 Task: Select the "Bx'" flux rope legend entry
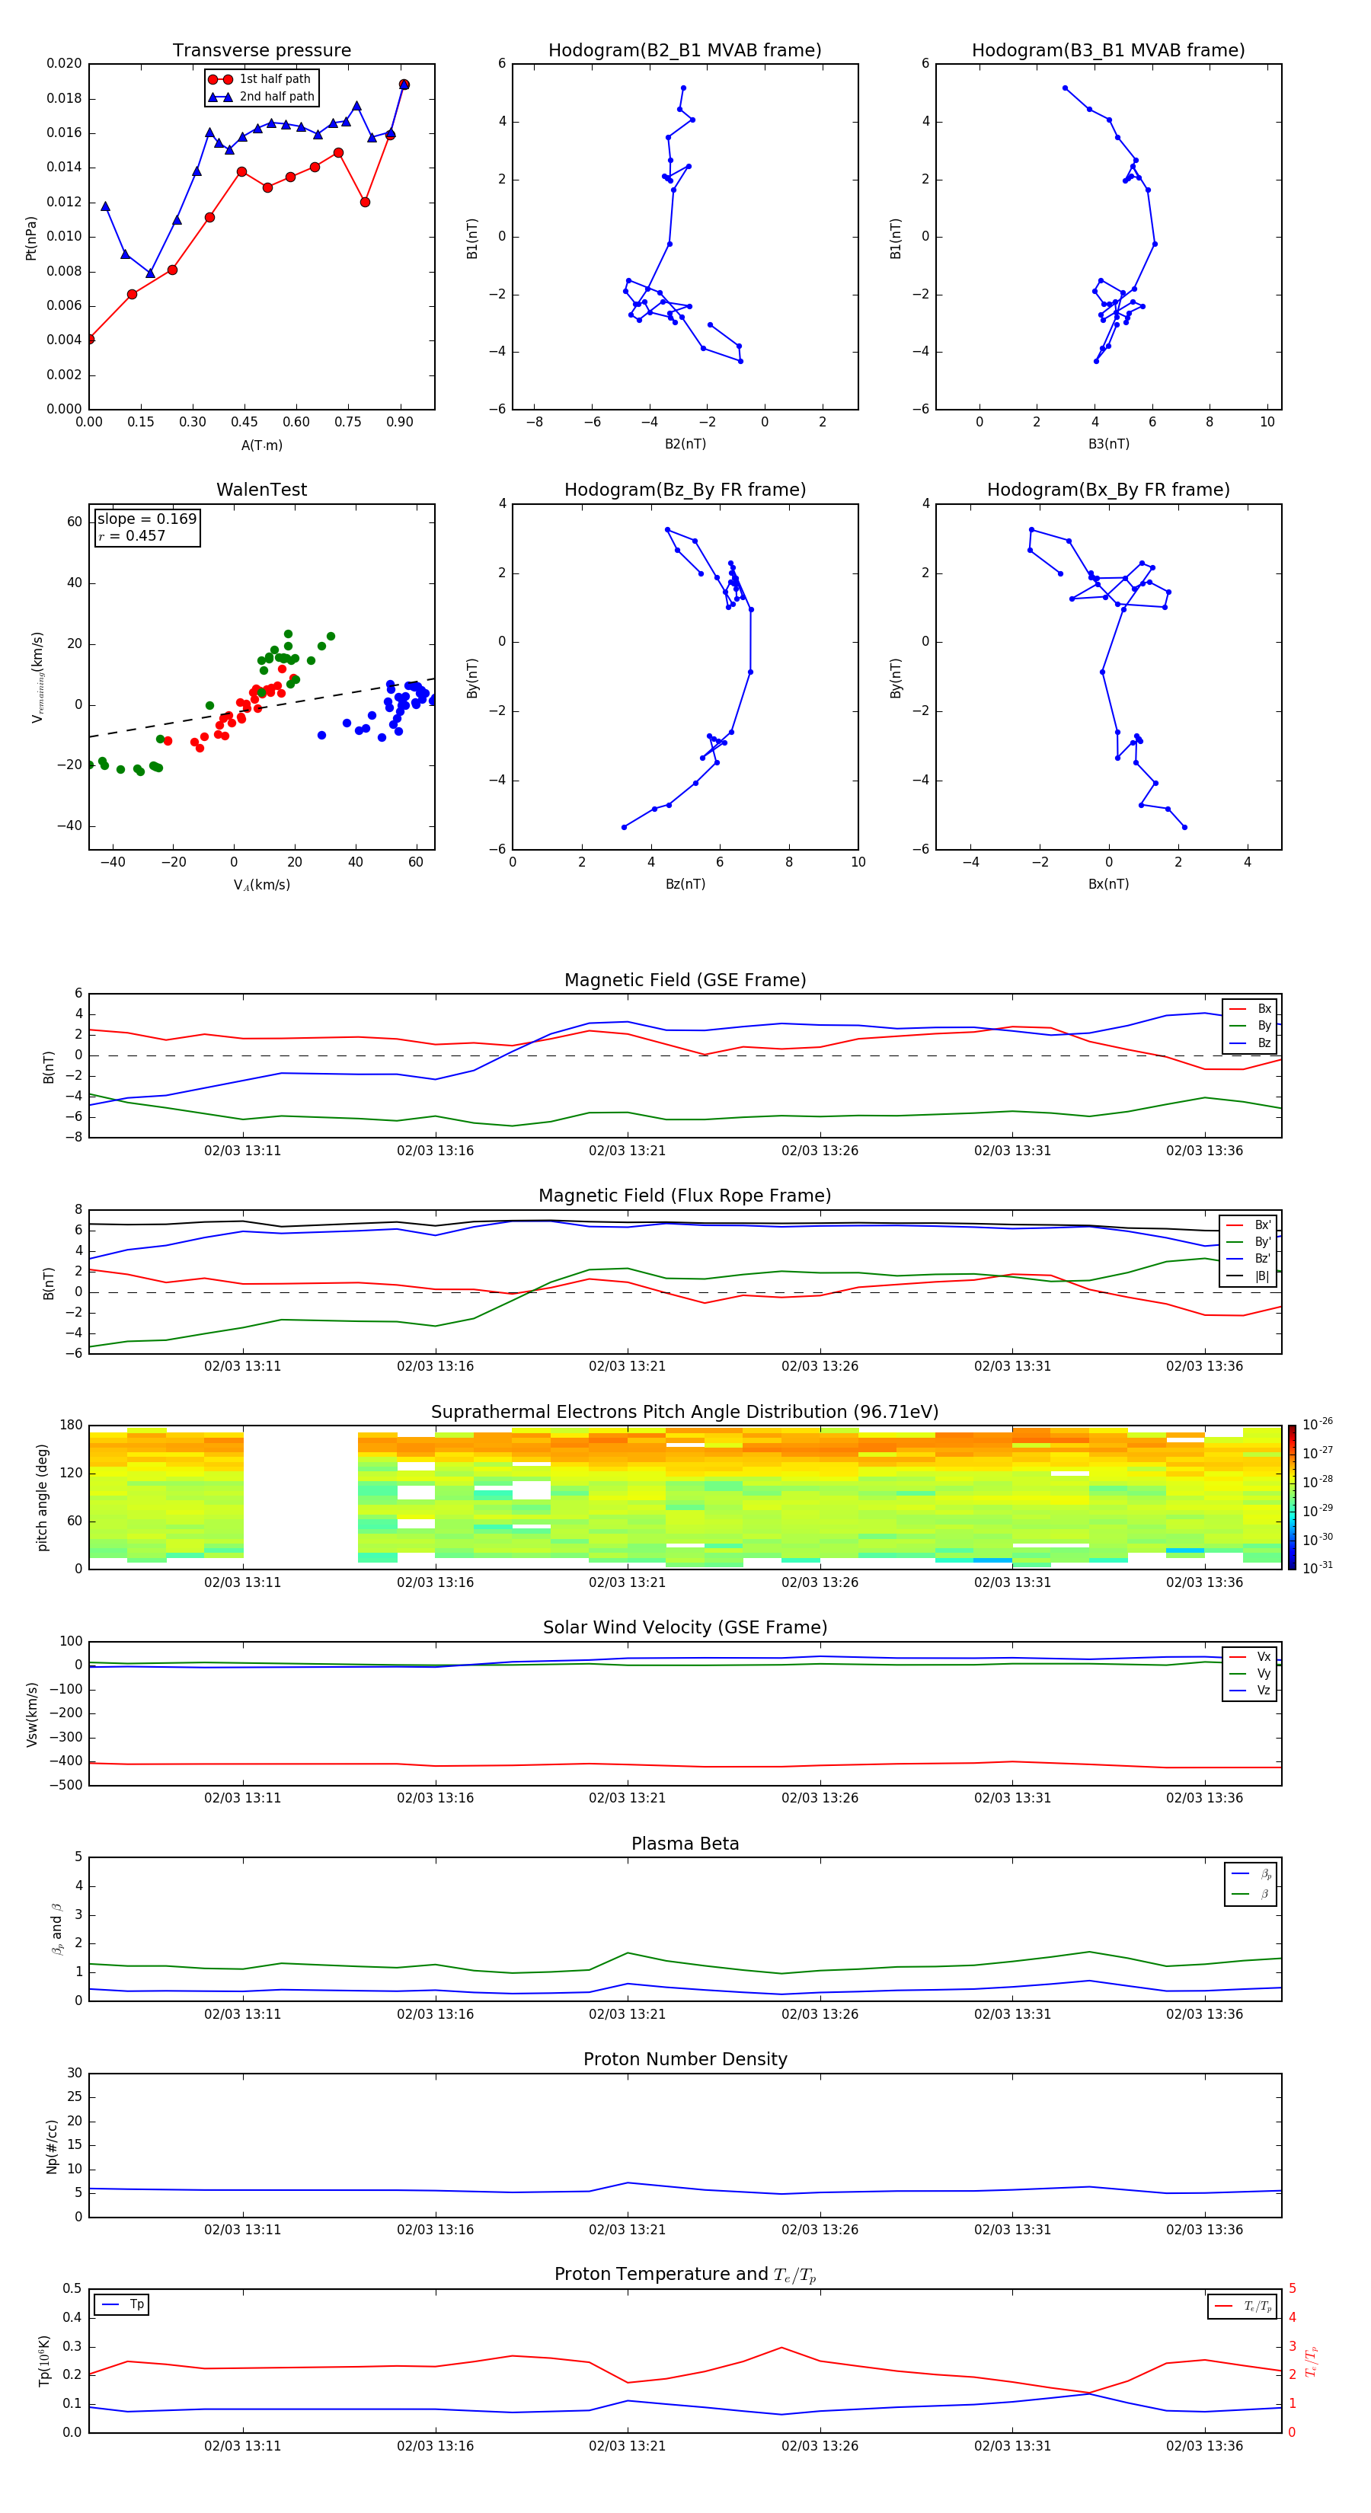point(1249,1225)
